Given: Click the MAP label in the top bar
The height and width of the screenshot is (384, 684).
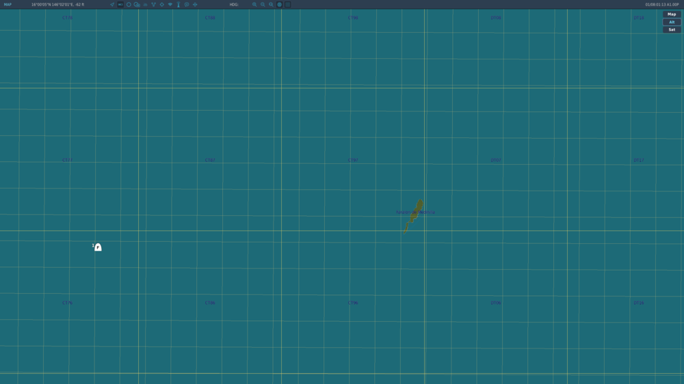Looking at the screenshot, I should click(8, 4).
